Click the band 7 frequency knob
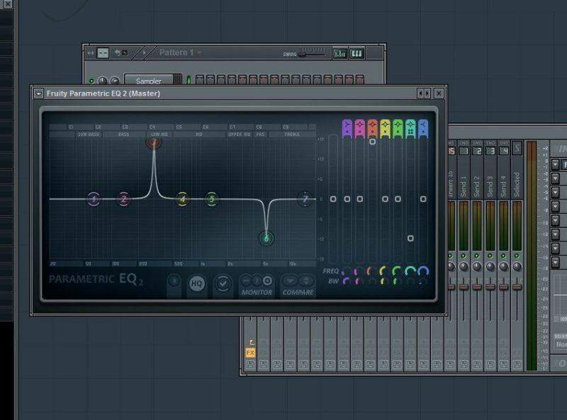 [x=423, y=271]
